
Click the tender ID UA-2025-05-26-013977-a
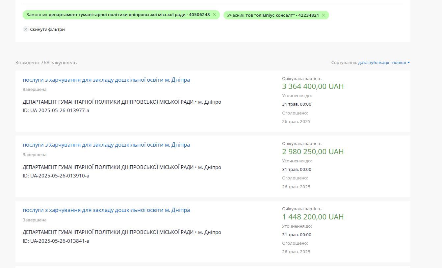tap(56, 111)
